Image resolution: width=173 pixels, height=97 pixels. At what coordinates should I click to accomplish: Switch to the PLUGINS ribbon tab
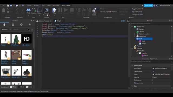(56, 5)
